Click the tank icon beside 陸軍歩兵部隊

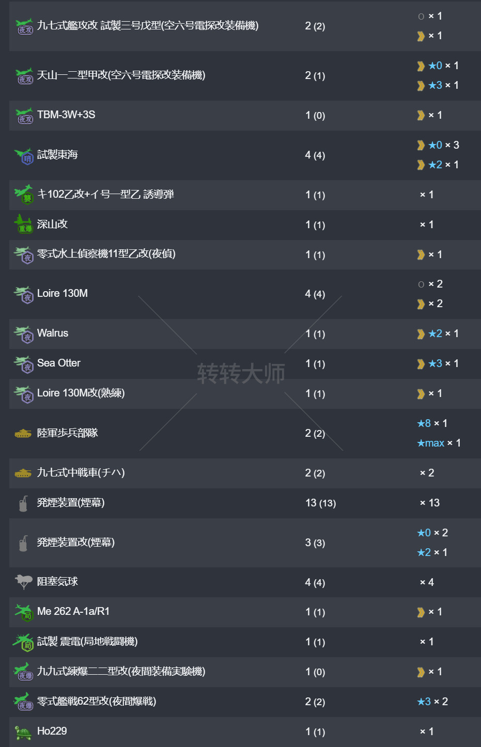(x=23, y=434)
